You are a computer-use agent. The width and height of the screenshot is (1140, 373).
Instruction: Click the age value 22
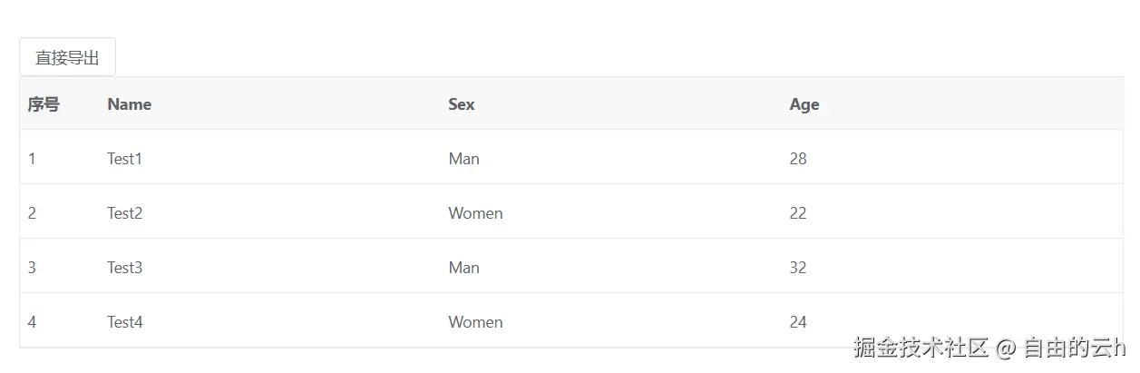coord(798,213)
